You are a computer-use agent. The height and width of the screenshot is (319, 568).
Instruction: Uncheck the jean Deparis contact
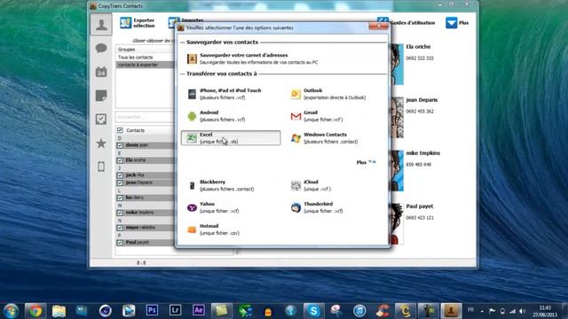pos(120,183)
